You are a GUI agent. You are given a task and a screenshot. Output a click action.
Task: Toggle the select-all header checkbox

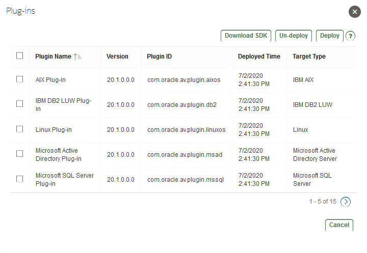pos(20,56)
